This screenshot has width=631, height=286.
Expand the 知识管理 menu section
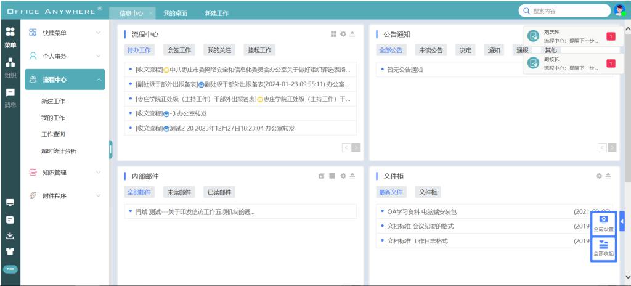[x=64, y=173]
